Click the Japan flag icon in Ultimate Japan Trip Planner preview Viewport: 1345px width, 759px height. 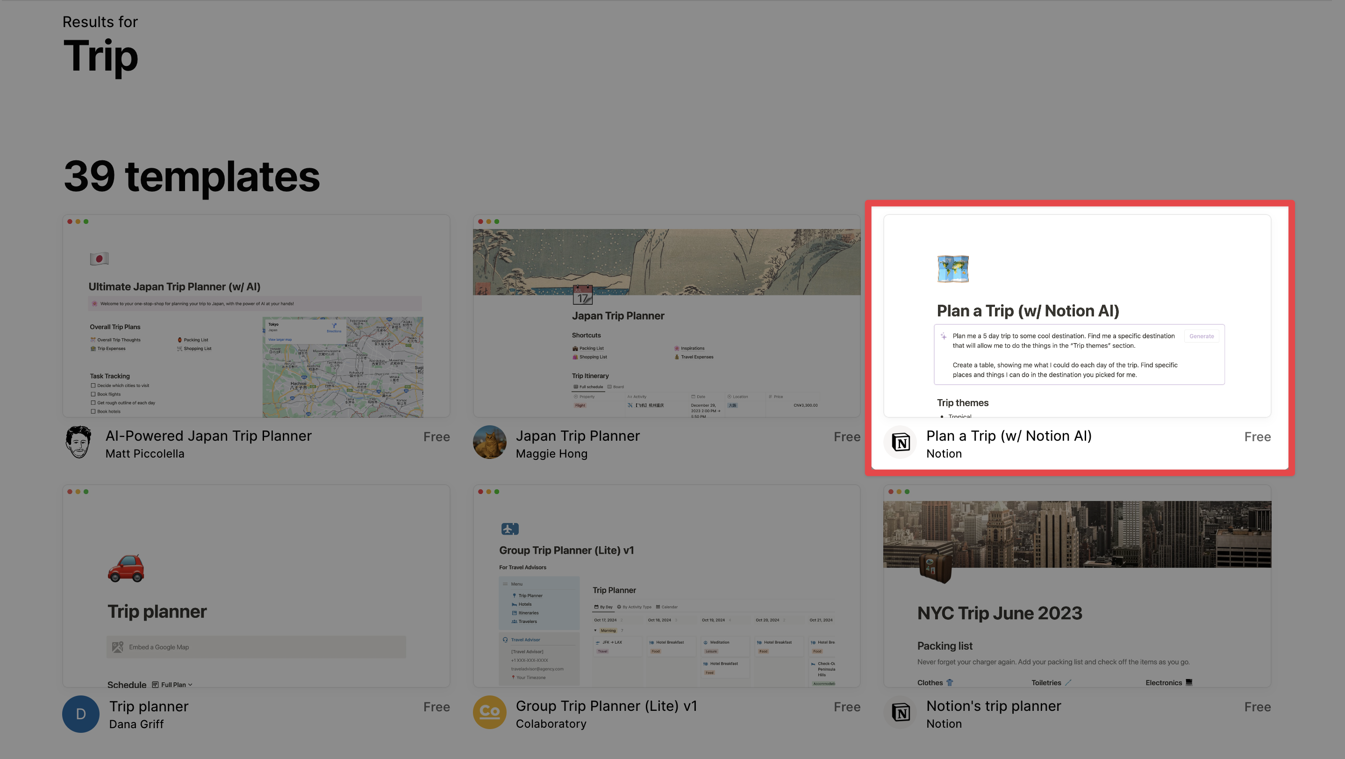coord(99,258)
